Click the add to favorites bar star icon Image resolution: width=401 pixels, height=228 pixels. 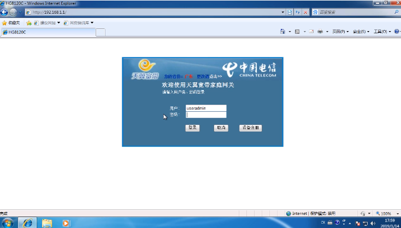[x=29, y=23]
